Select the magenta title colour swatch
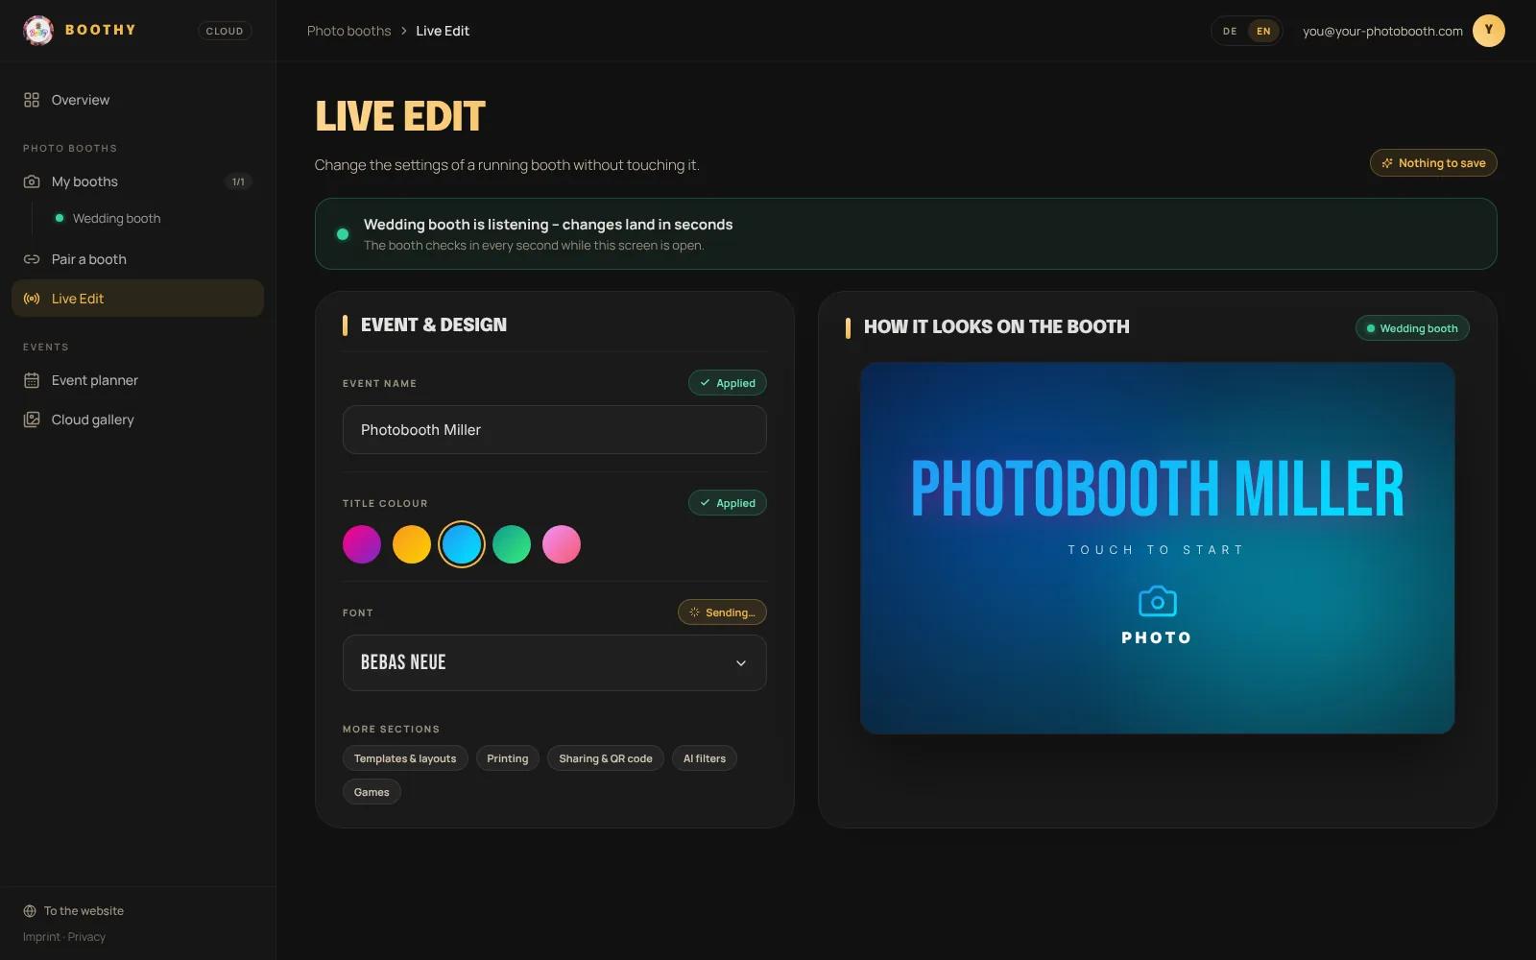1536x960 pixels. pos(362,544)
